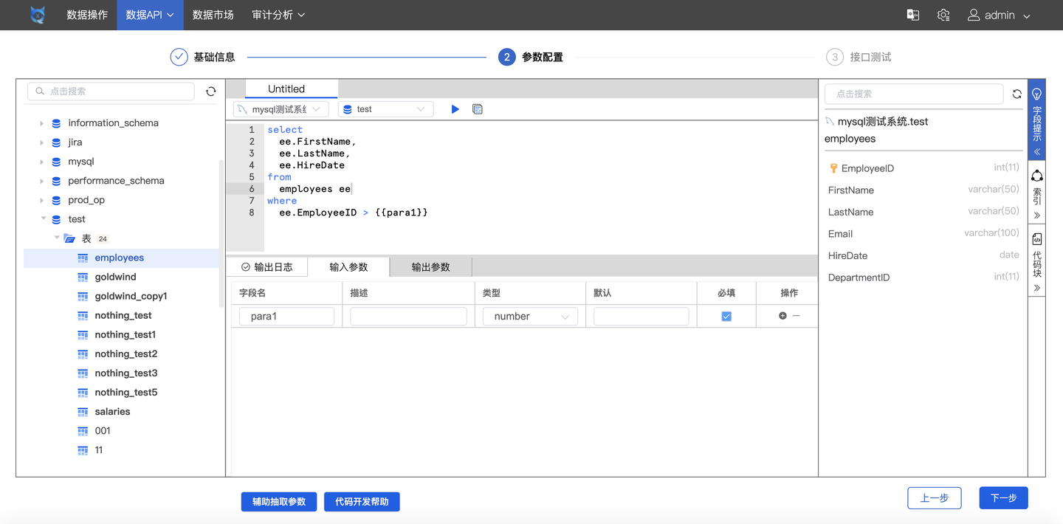
Task: Click the 点击搜索 search input field
Action: [111, 91]
